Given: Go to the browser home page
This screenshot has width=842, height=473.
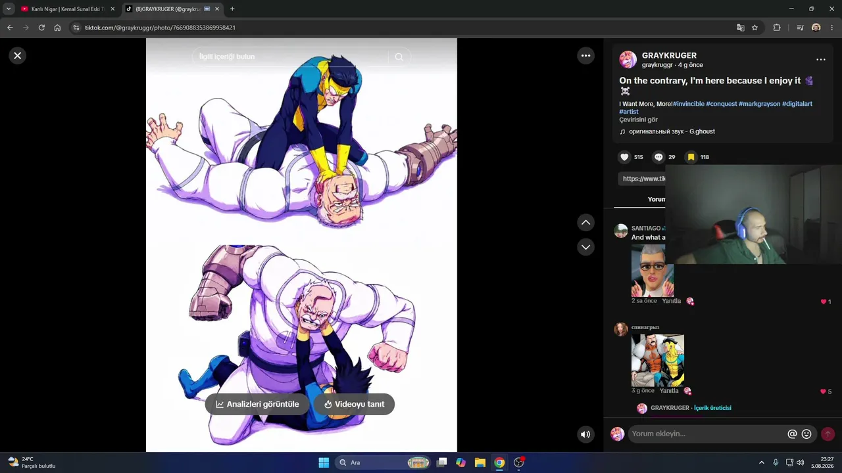Looking at the screenshot, I should 57,28.
